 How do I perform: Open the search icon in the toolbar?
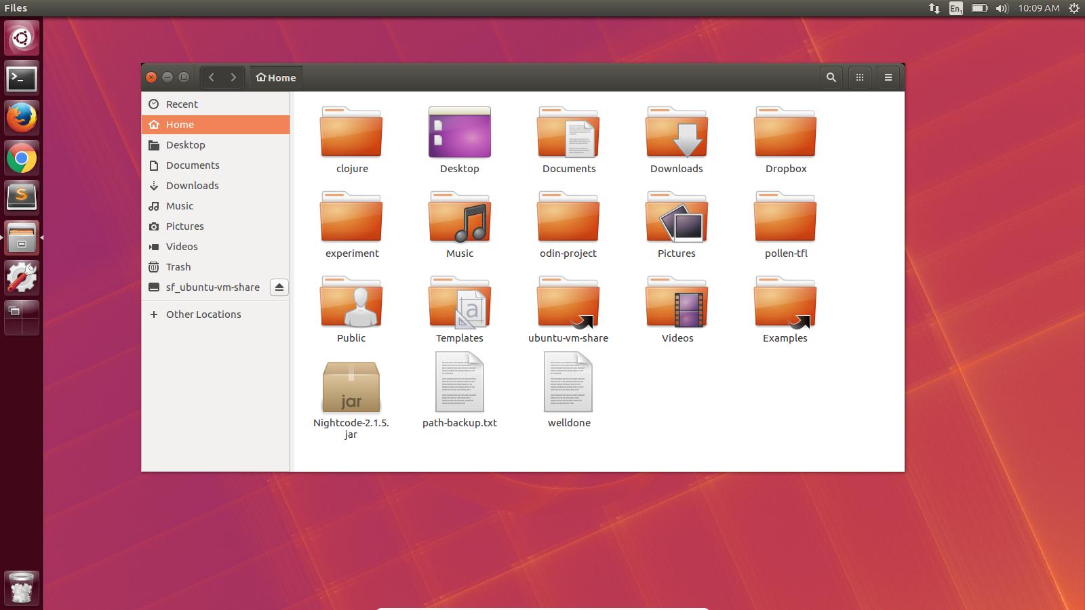[x=831, y=77]
